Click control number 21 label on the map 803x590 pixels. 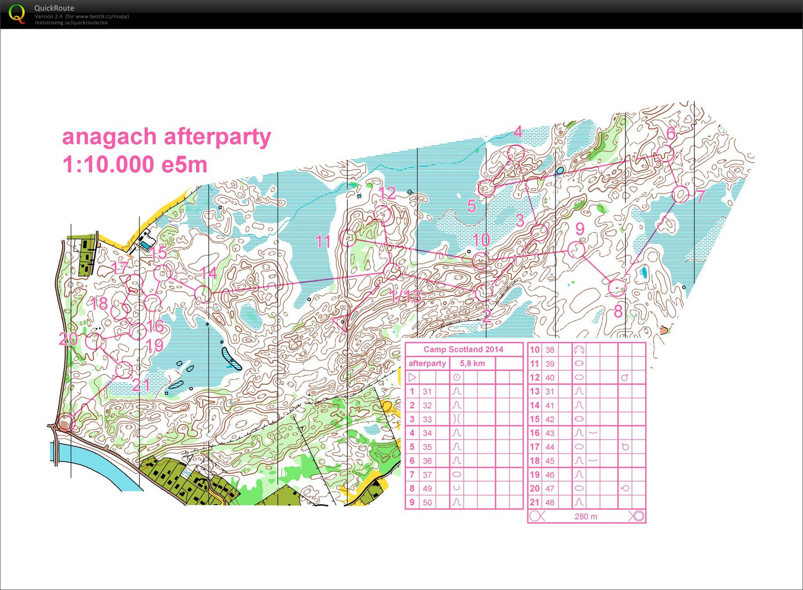coord(141,386)
